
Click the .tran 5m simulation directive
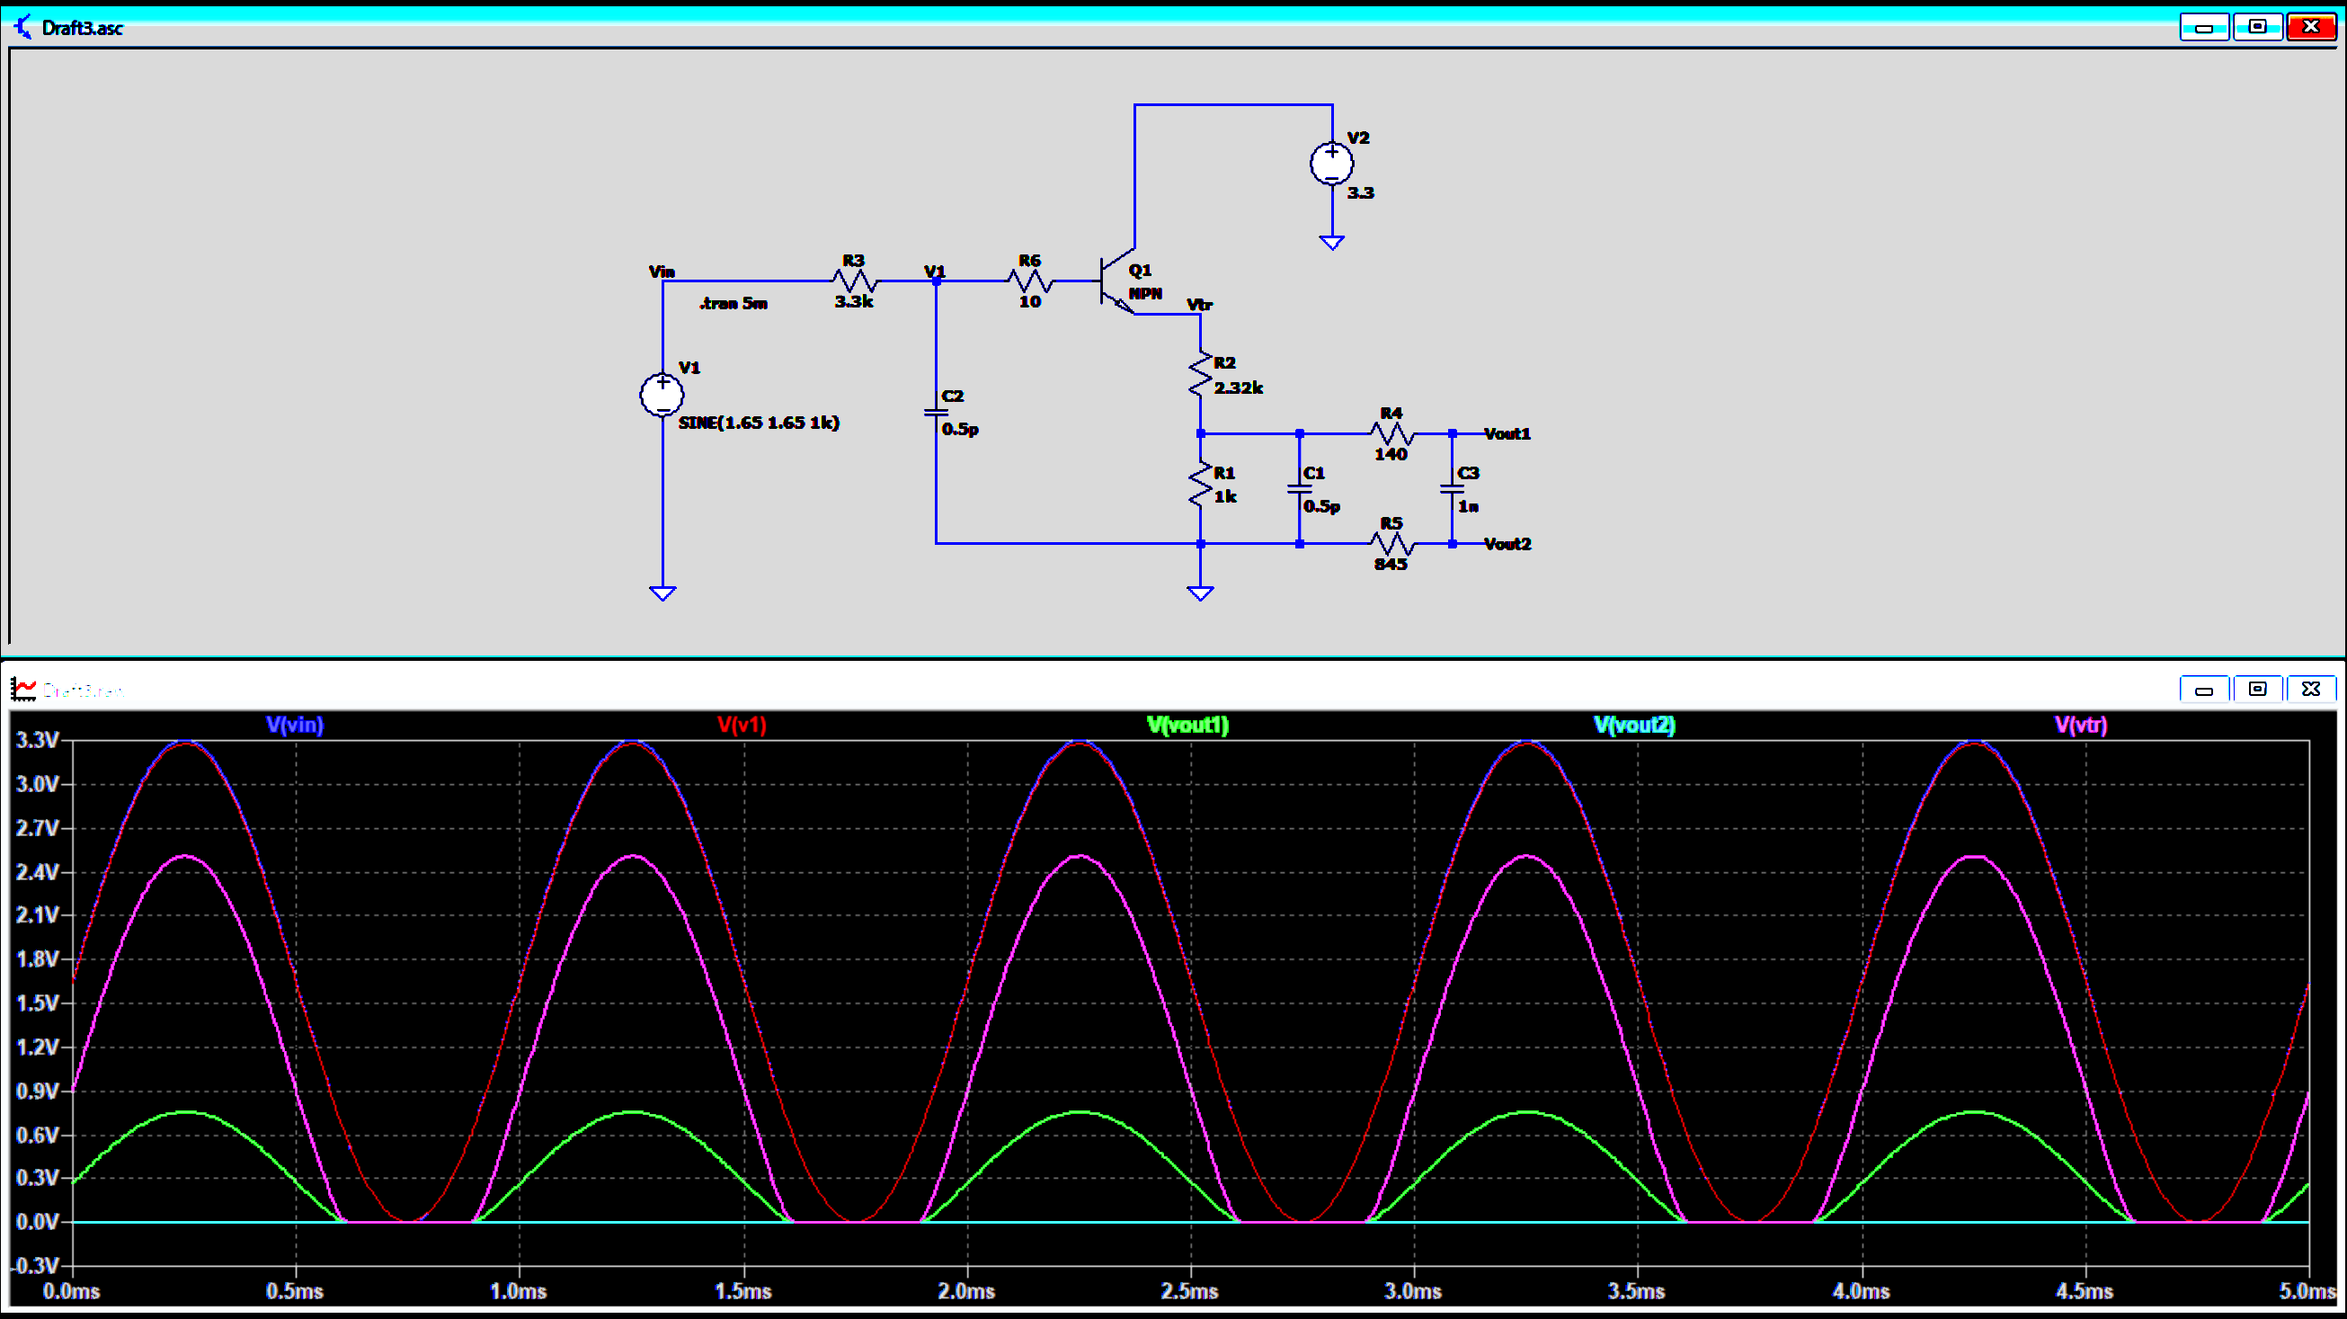click(x=733, y=304)
